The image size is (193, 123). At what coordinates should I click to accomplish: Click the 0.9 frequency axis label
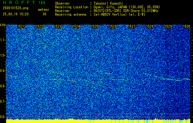(x=2, y=71)
